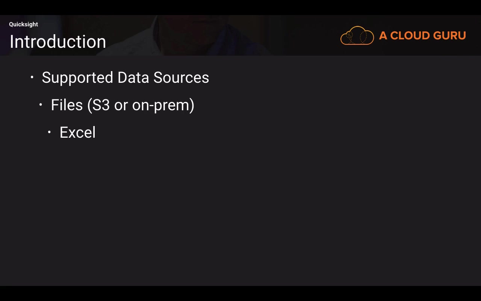Viewport: 481px width, 301px height.
Task: Click the word GURU in the logo
Action: point(449,36)
